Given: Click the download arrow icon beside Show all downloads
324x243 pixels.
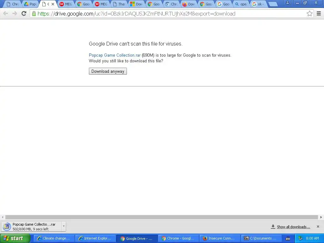Looking at the screenshot, I should [273, 227].
